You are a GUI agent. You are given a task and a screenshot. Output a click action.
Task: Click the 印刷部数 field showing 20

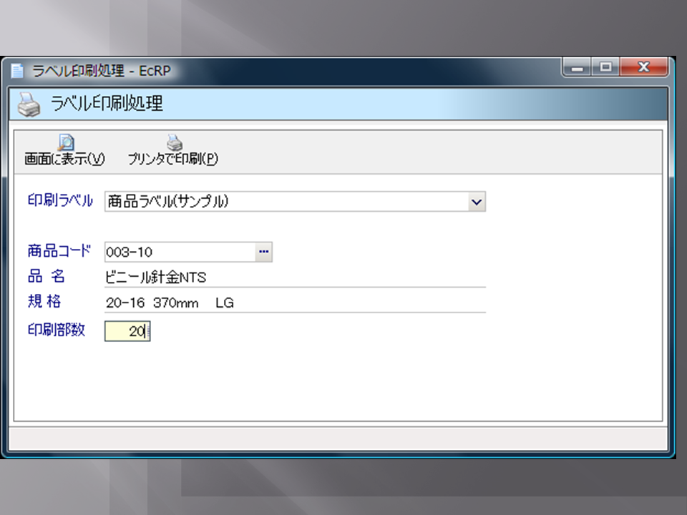(127, 331)
